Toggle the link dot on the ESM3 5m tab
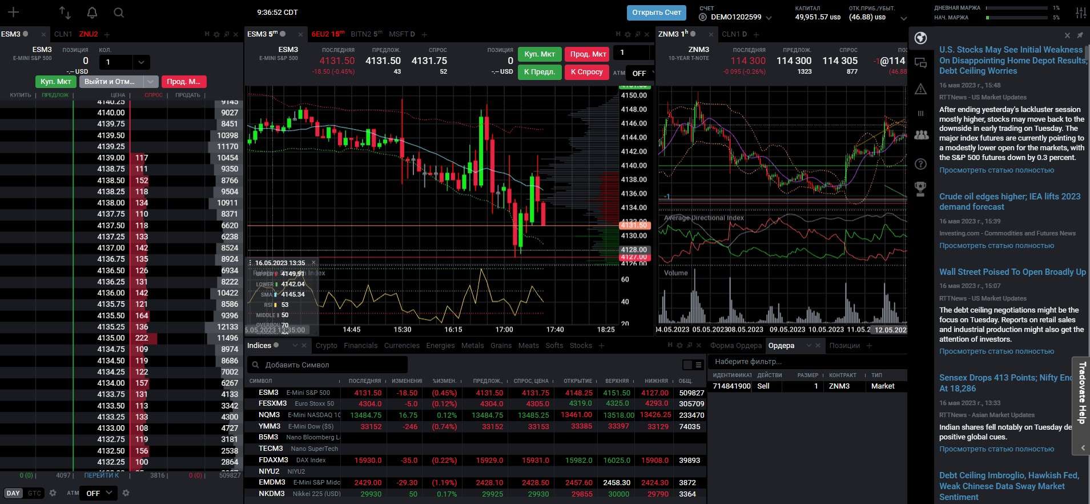The image size is (1090, 504). [283, 34]
